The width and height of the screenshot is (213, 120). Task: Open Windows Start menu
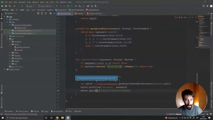(3, 118)
